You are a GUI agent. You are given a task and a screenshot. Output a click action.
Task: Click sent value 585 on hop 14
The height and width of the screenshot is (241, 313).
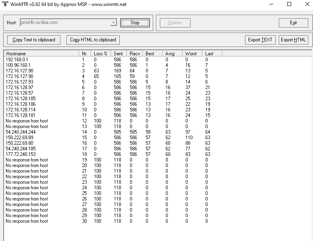(117, 132)
